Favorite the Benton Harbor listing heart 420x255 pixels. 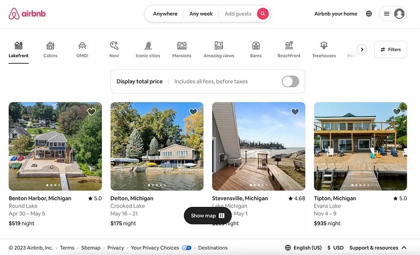[91, 112]
